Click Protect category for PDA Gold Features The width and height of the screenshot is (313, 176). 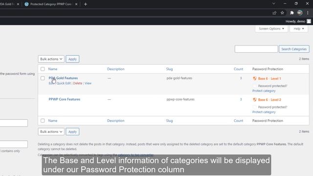click(x=264, y=91)
